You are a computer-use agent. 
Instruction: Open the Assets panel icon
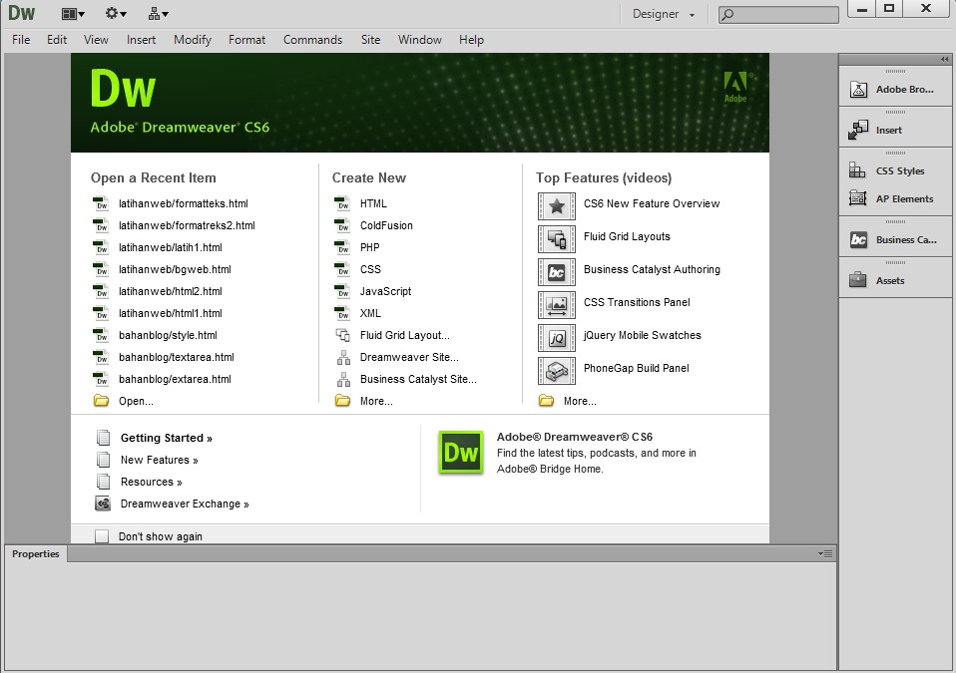858,280
